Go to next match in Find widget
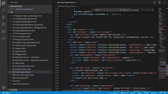Viewport: 168px width, 94px height. 146,10
